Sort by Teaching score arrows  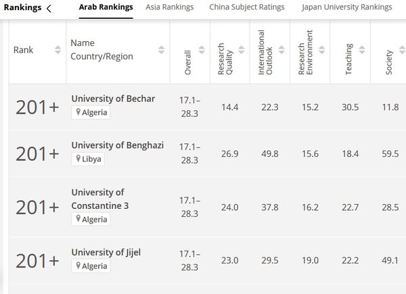point(362,49)
